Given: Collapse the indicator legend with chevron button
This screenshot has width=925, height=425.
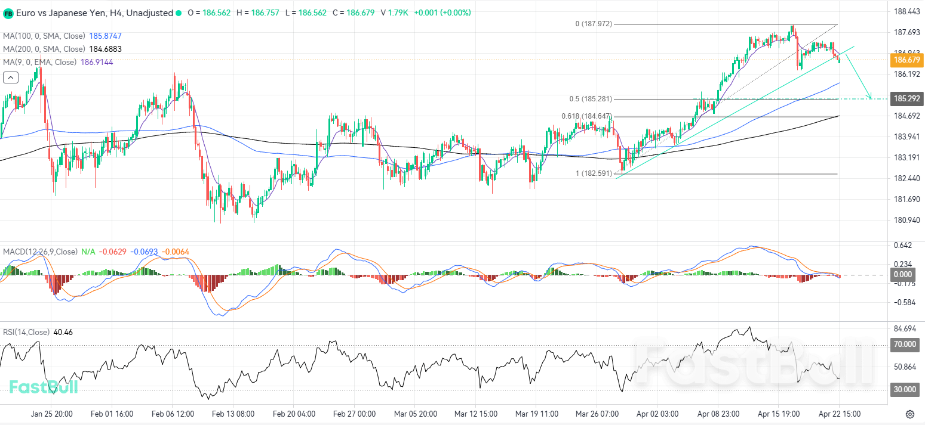Looking at the screenshot, I should point(10,77).
